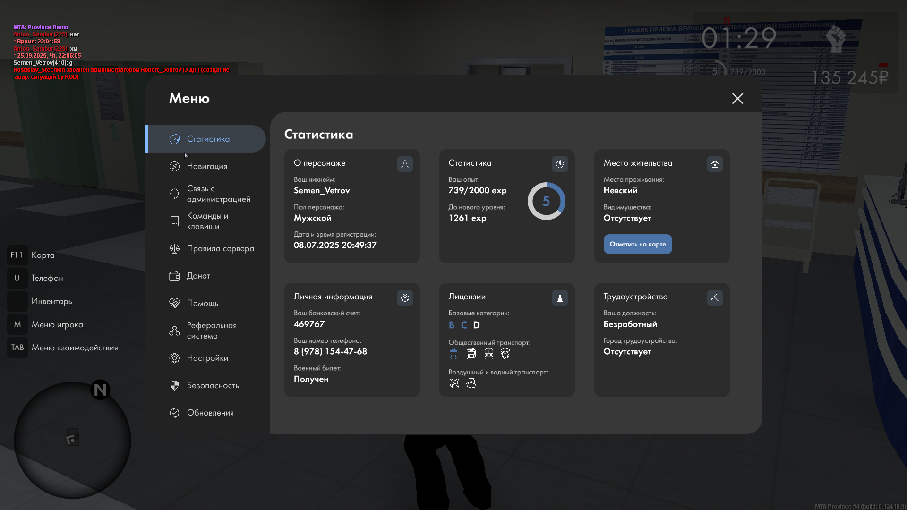
Task: Click the document icon on Лицензии card
Action: 560,297
